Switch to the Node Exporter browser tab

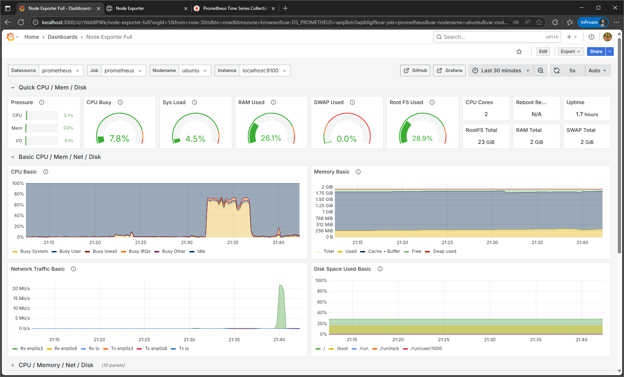147,8
